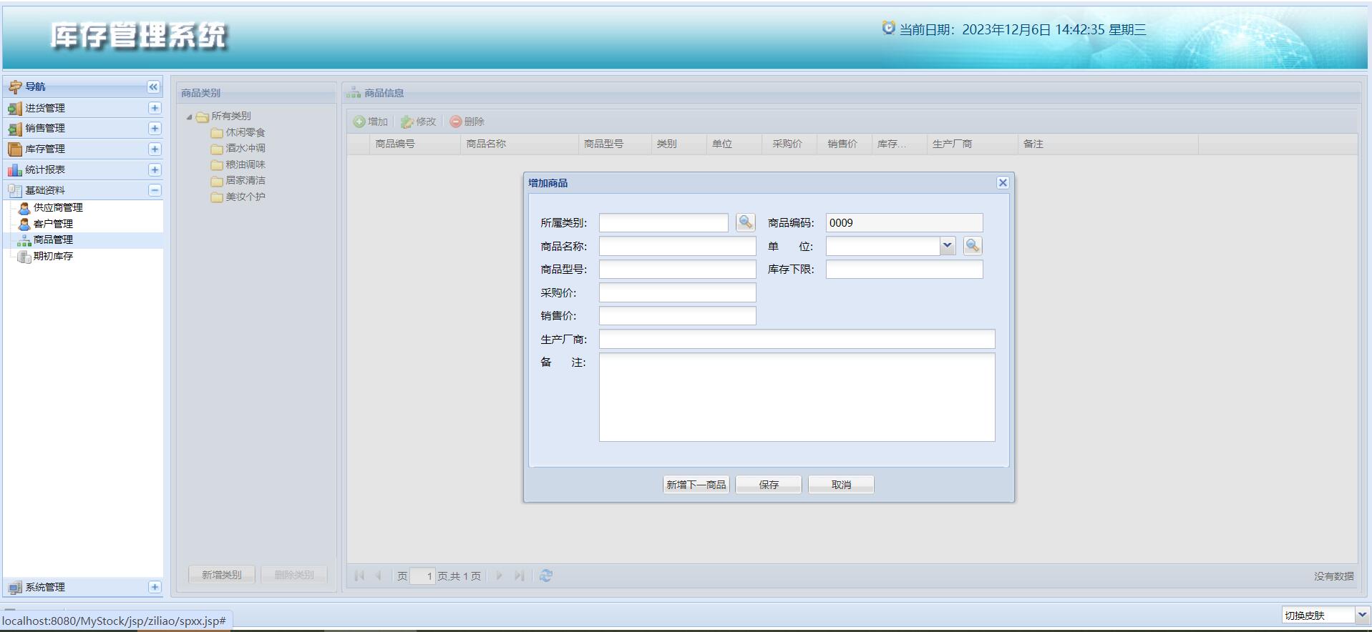The width and height of the screenshot is (1372, 632).
Task: Select the 休闲零食 category
Action: coord(245,132)
